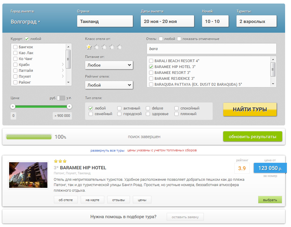Expand Краби resort sub-list arrow
291x227 pixels.
(63, 64)
